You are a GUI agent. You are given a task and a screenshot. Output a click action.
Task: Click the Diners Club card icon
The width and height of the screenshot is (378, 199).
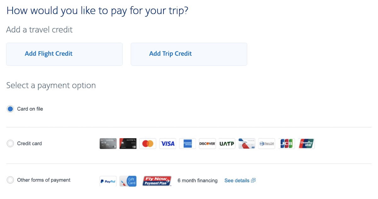coord(266,143)
